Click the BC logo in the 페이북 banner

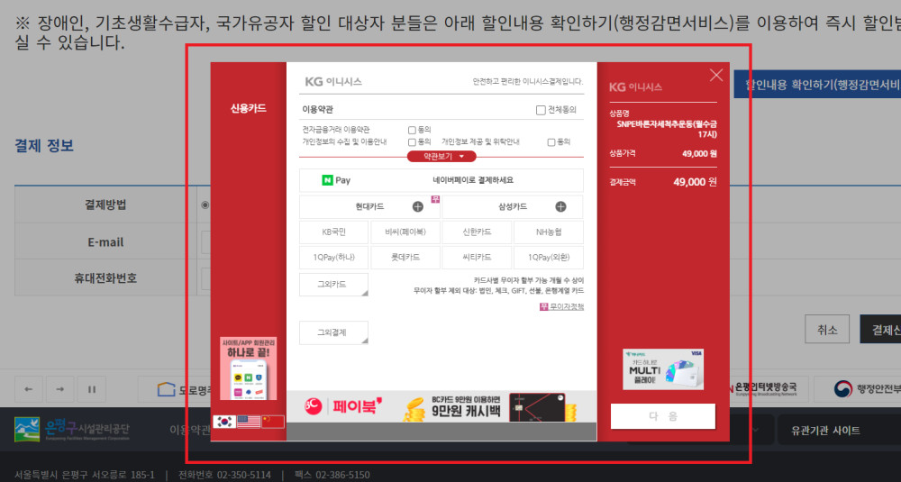pos(314,406)
